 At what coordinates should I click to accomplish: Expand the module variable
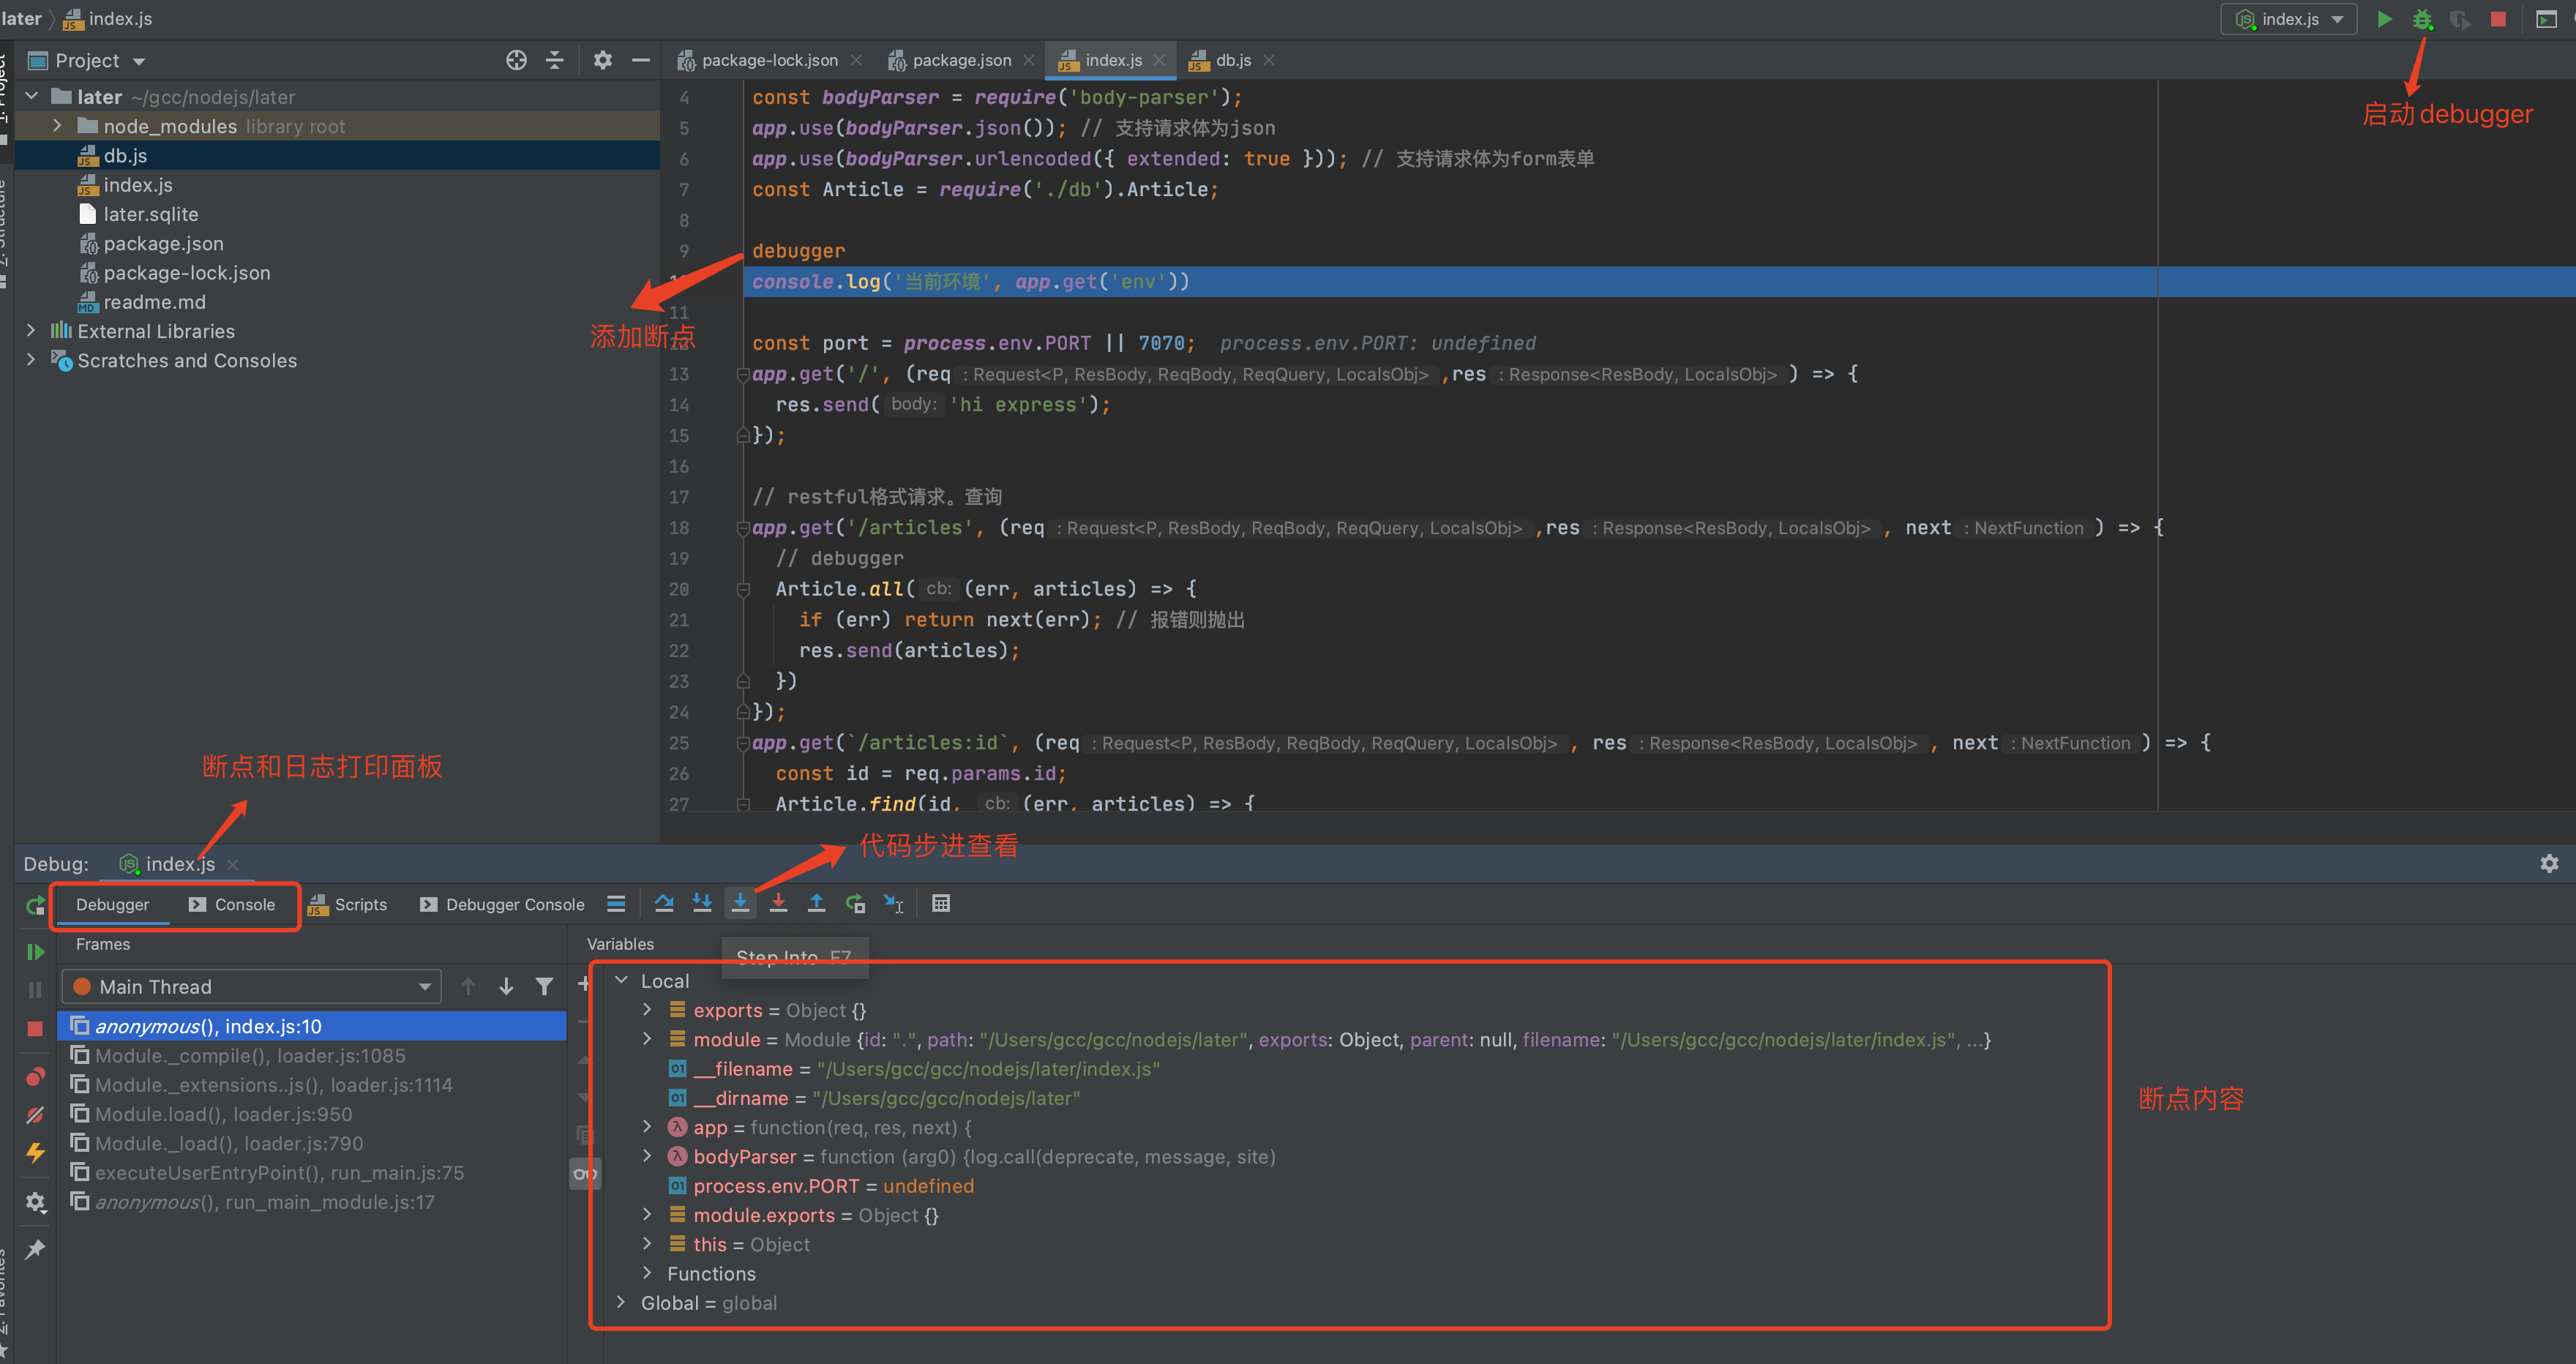tap(647, 1039)
